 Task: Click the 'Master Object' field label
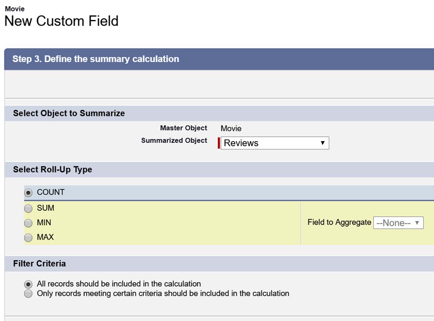click(184, 128)
